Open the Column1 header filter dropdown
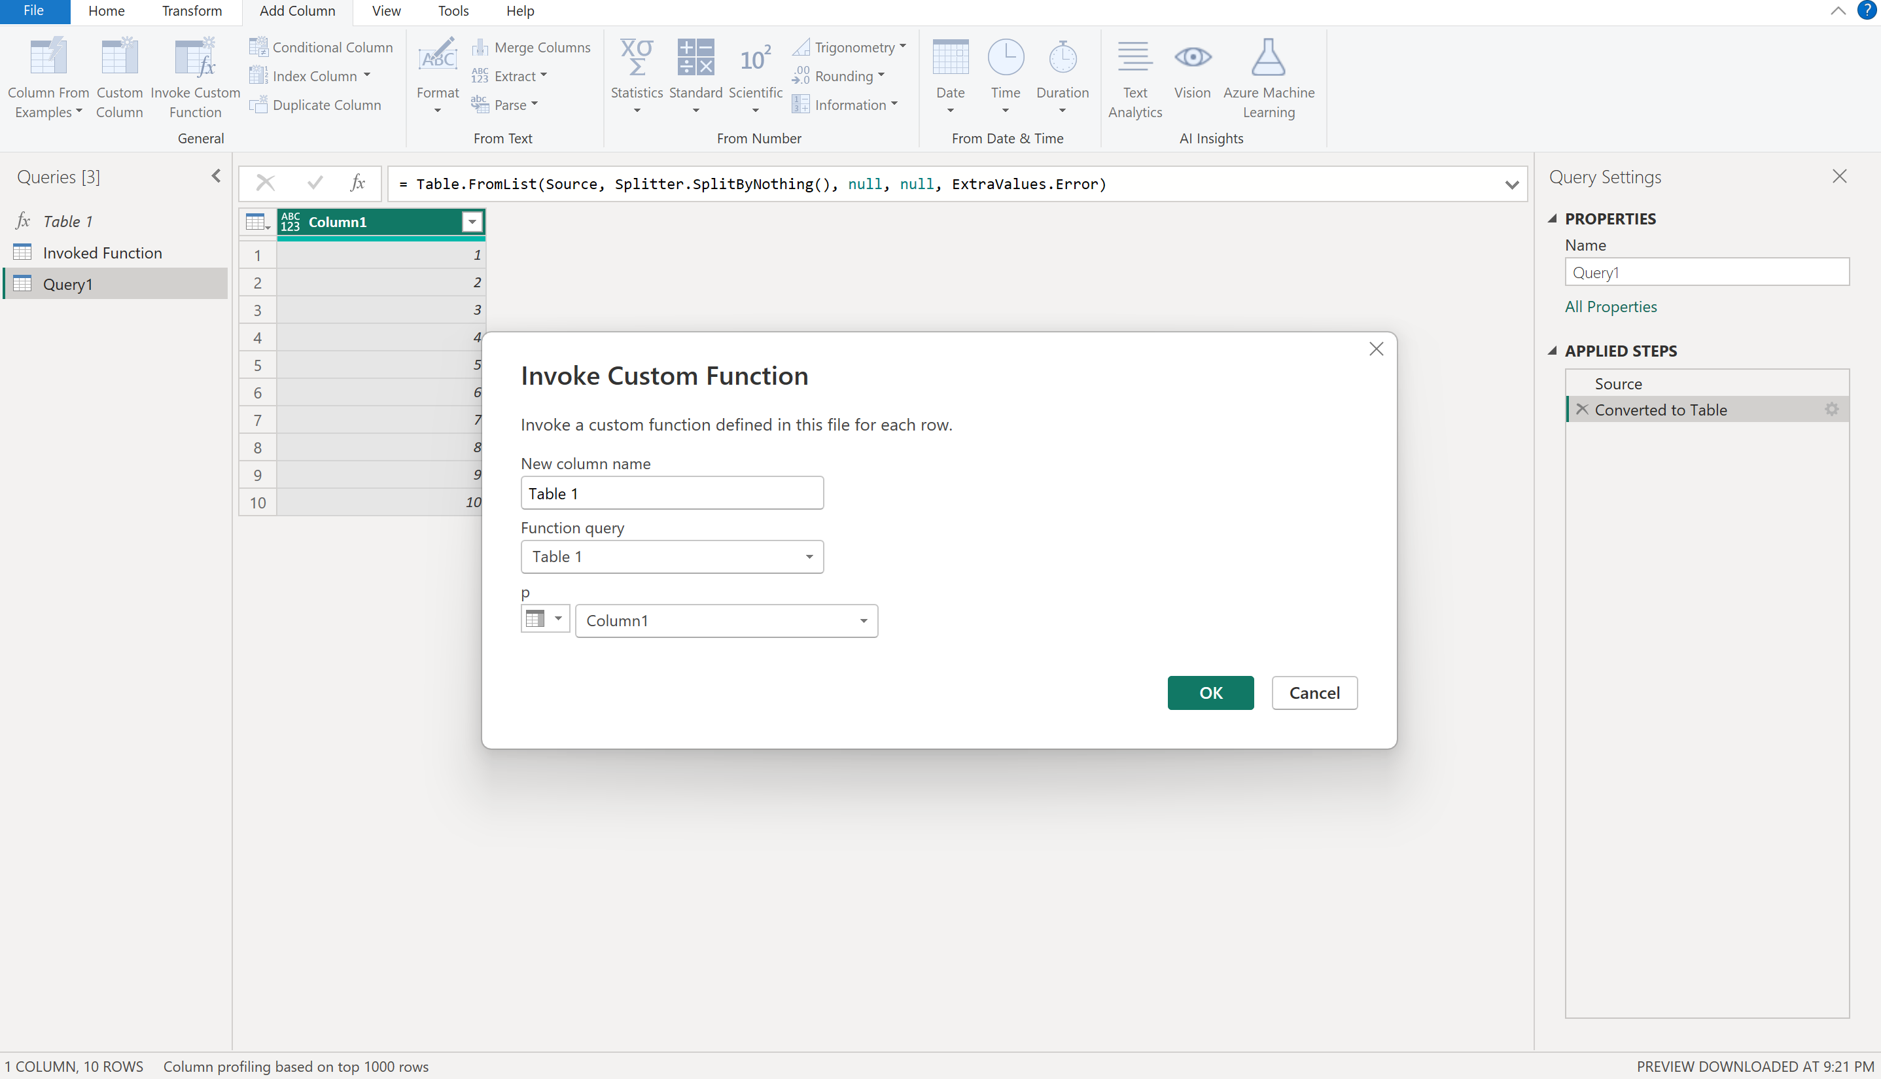Viewport: 1881px width, 1079px height. click(472, 222)
